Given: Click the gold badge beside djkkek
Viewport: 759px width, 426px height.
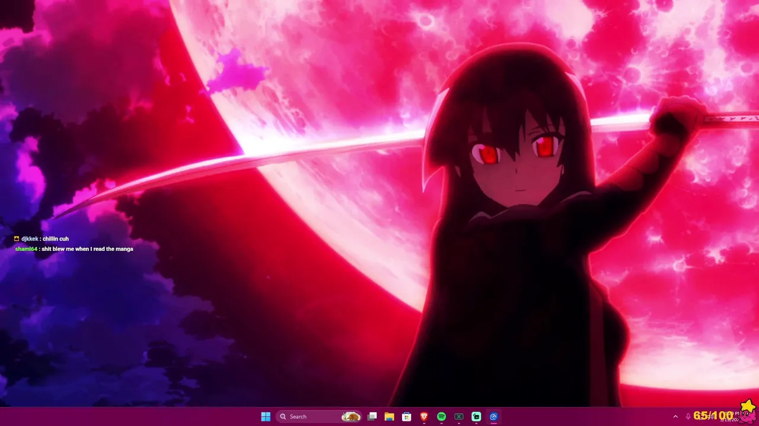Looking at the screenshot, I should tap(17, 238).
